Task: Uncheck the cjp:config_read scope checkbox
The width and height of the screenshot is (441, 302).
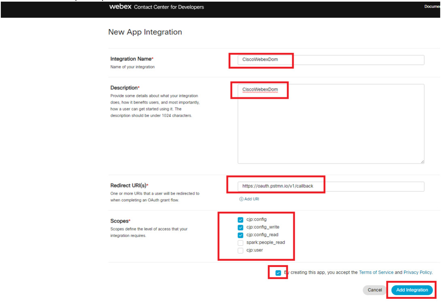Action: (241, 235)
